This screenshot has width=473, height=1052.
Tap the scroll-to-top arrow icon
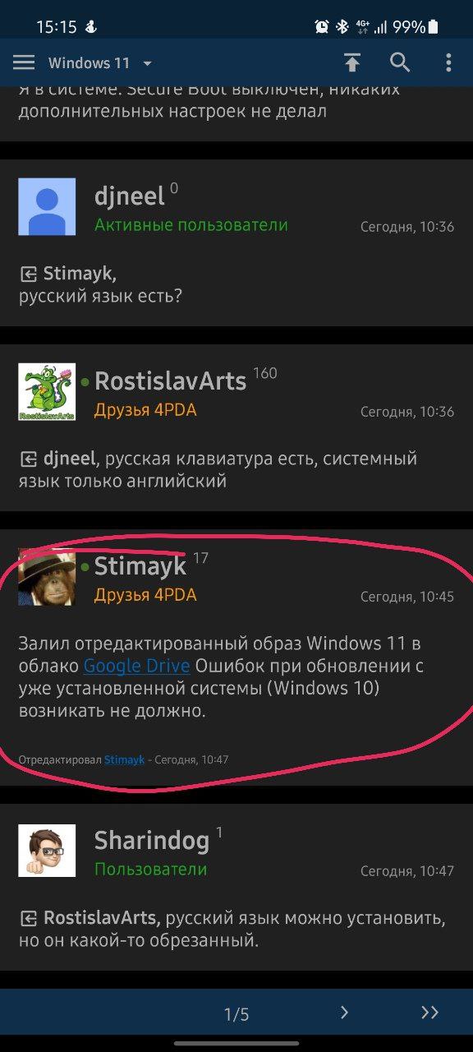click(352, 62)
